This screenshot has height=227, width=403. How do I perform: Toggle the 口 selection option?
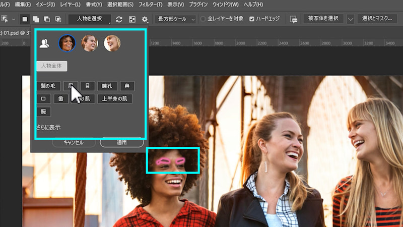tap(43, 99)
